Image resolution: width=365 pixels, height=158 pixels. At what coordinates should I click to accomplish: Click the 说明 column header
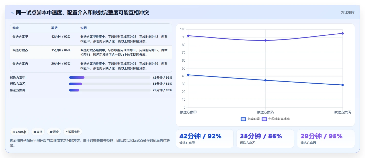pyautogui.click(x=83, y=28)
